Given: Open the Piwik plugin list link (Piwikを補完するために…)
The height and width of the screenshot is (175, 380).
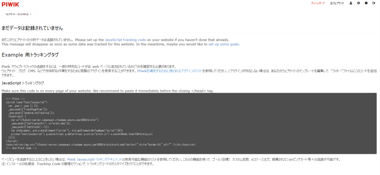Looking at the screenshot, I should click(x=170, y=71).
